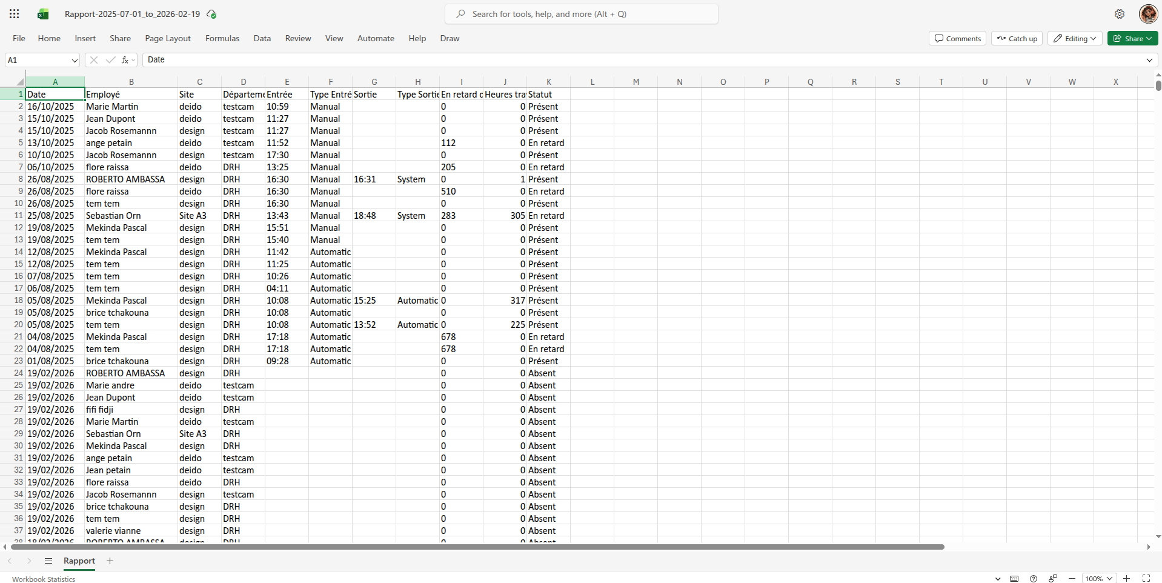The width and height of the screenshot is (1162, 583).
Task: Open the all sheets list icon
Action: 48,561
